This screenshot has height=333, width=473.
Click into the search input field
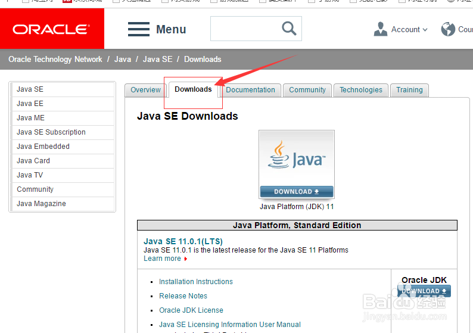[256, 29]
